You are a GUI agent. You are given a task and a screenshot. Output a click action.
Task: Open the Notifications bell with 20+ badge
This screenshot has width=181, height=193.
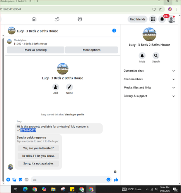point(162,19)
